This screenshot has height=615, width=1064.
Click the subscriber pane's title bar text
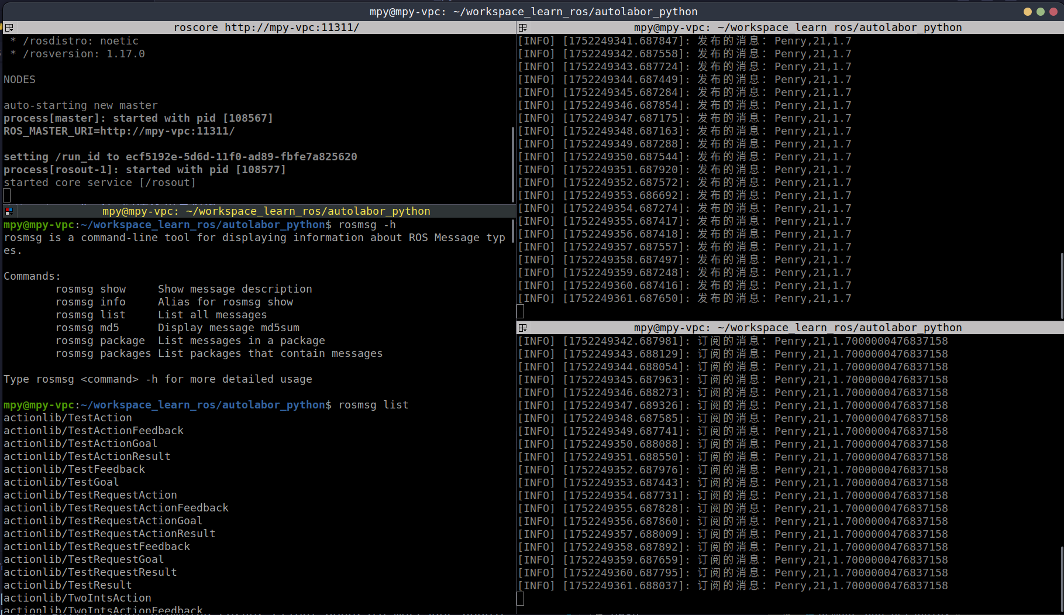tap(797, 328)
